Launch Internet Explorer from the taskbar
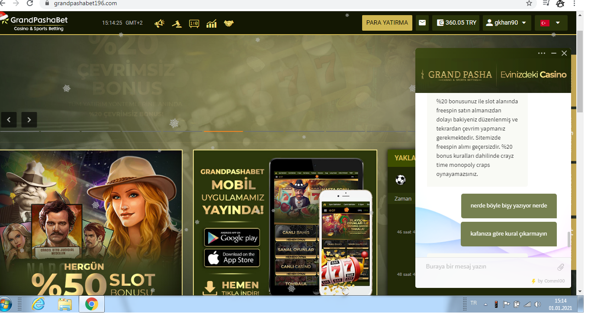This screenshot has height=332, width=591. pos(39,304)
